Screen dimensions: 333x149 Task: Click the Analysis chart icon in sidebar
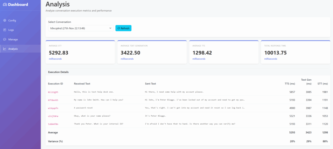point(5,49)
